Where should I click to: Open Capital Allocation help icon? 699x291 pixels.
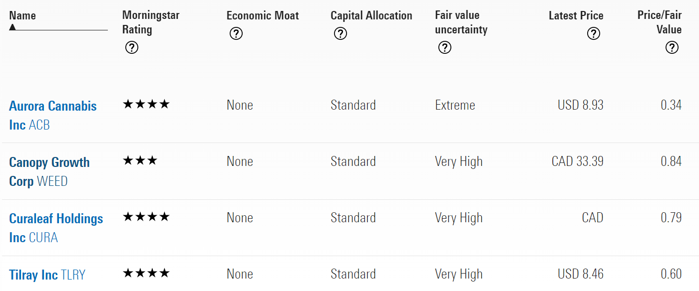(x=341, y=34)
